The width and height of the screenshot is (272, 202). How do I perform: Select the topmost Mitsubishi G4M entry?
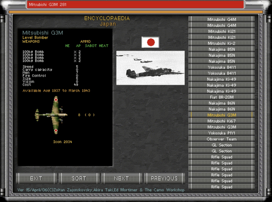[x=221, y=19]
